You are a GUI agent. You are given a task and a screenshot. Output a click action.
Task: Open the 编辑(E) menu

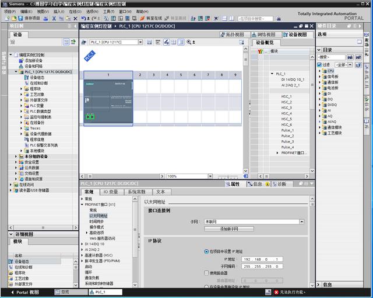pos(26,12)
